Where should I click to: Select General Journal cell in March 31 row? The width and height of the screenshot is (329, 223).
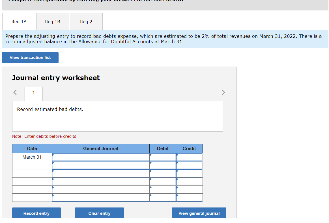click(x=101, y=157)
